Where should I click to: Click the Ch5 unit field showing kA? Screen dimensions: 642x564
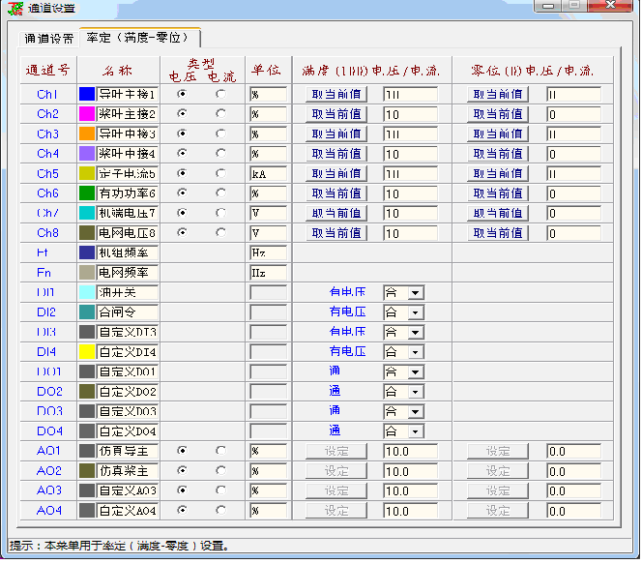click(268, 174)
